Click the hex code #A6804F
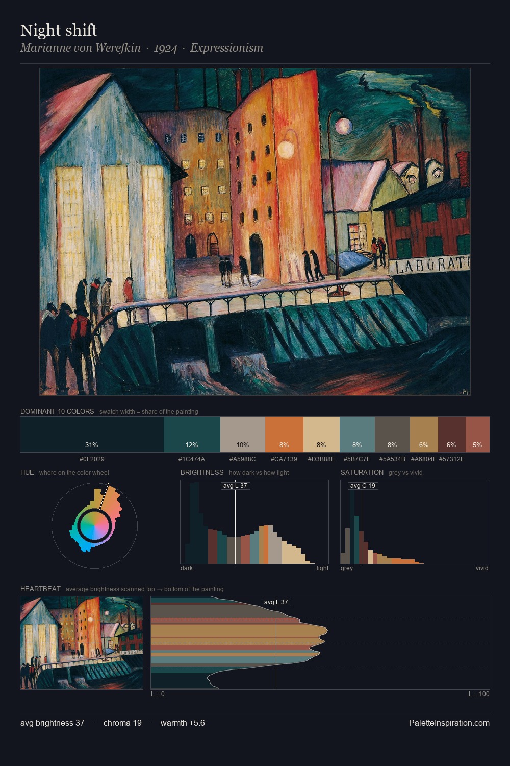510x766 pixels. click(424, 459)
